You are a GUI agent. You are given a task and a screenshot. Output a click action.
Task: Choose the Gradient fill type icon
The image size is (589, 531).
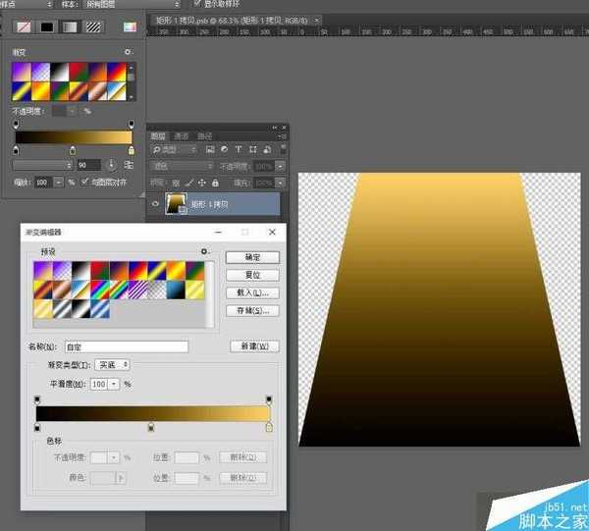click(x=70, y=27)
